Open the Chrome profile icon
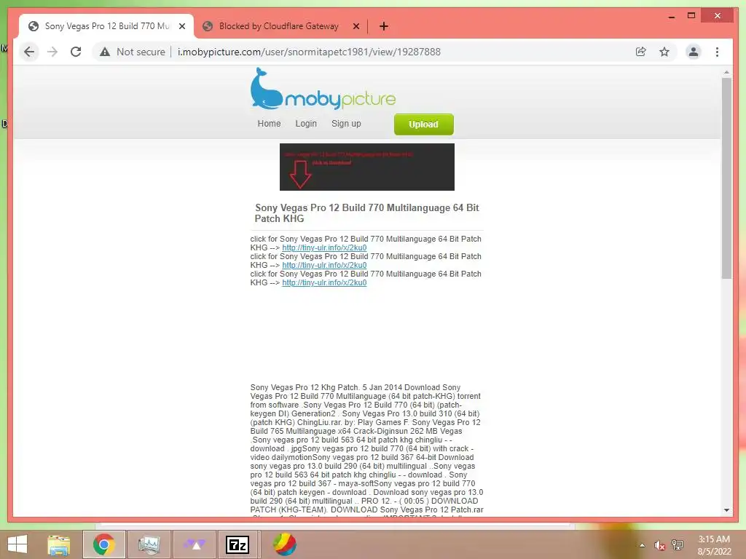The image size is (746, 559). pyautogui.click(x=694, y=52)
